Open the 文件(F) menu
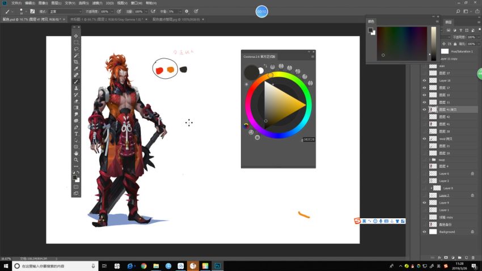Viewport: 482px width, 271px height. click(x=16, y=3)
